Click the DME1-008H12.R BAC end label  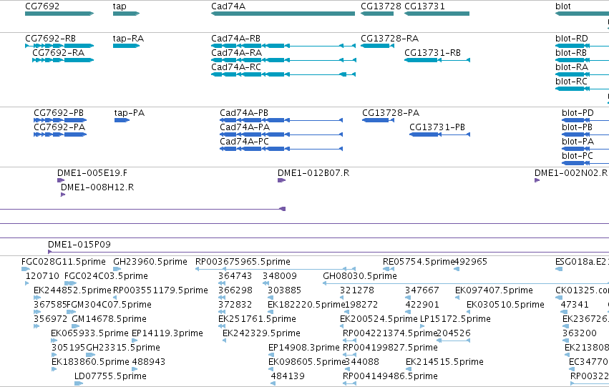[97, 187]
